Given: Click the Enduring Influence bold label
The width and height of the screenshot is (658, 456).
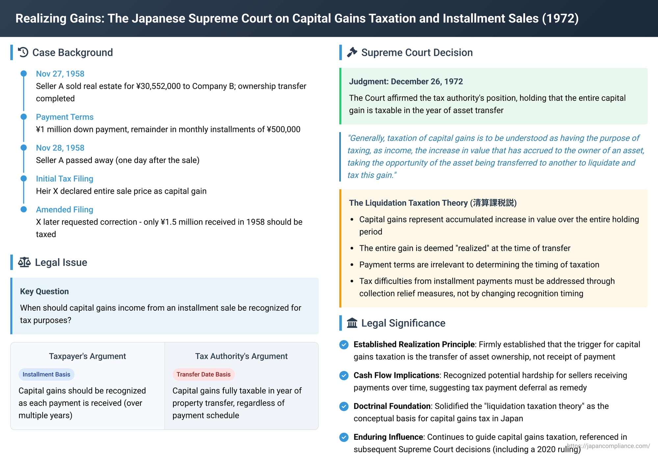Looking at the screenshot, I should pos(388,437).
